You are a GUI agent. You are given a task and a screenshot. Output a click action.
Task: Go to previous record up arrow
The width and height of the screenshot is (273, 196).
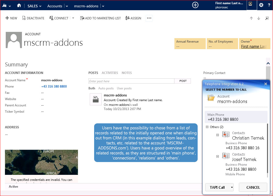coord(251,18)
